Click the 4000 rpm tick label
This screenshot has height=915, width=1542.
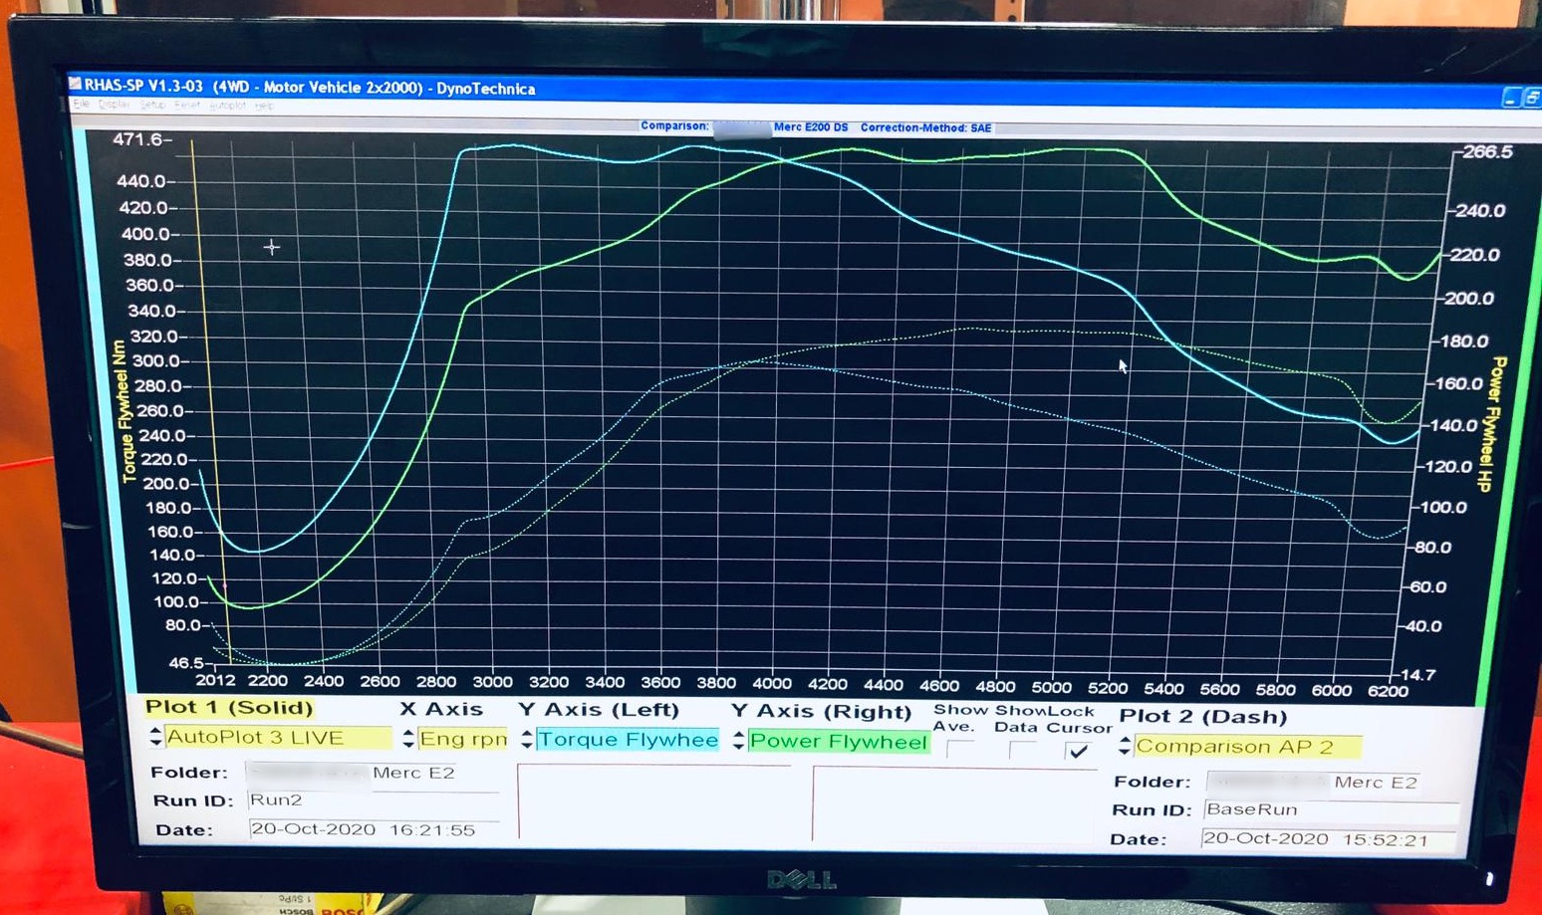click(771, 683)
